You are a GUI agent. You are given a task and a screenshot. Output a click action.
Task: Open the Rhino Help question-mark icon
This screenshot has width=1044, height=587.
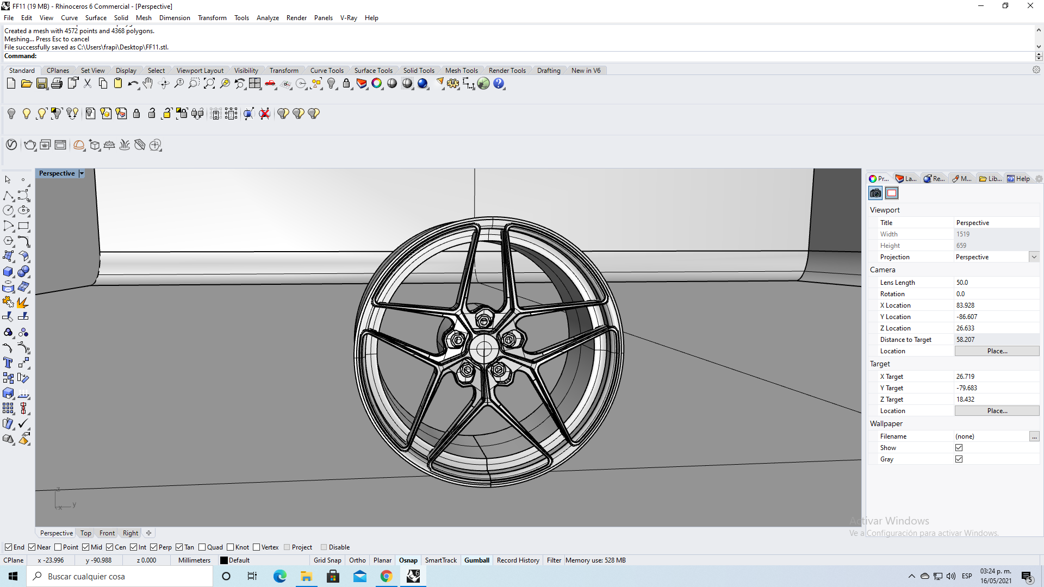pyautogui.click(x=499, y=84)
